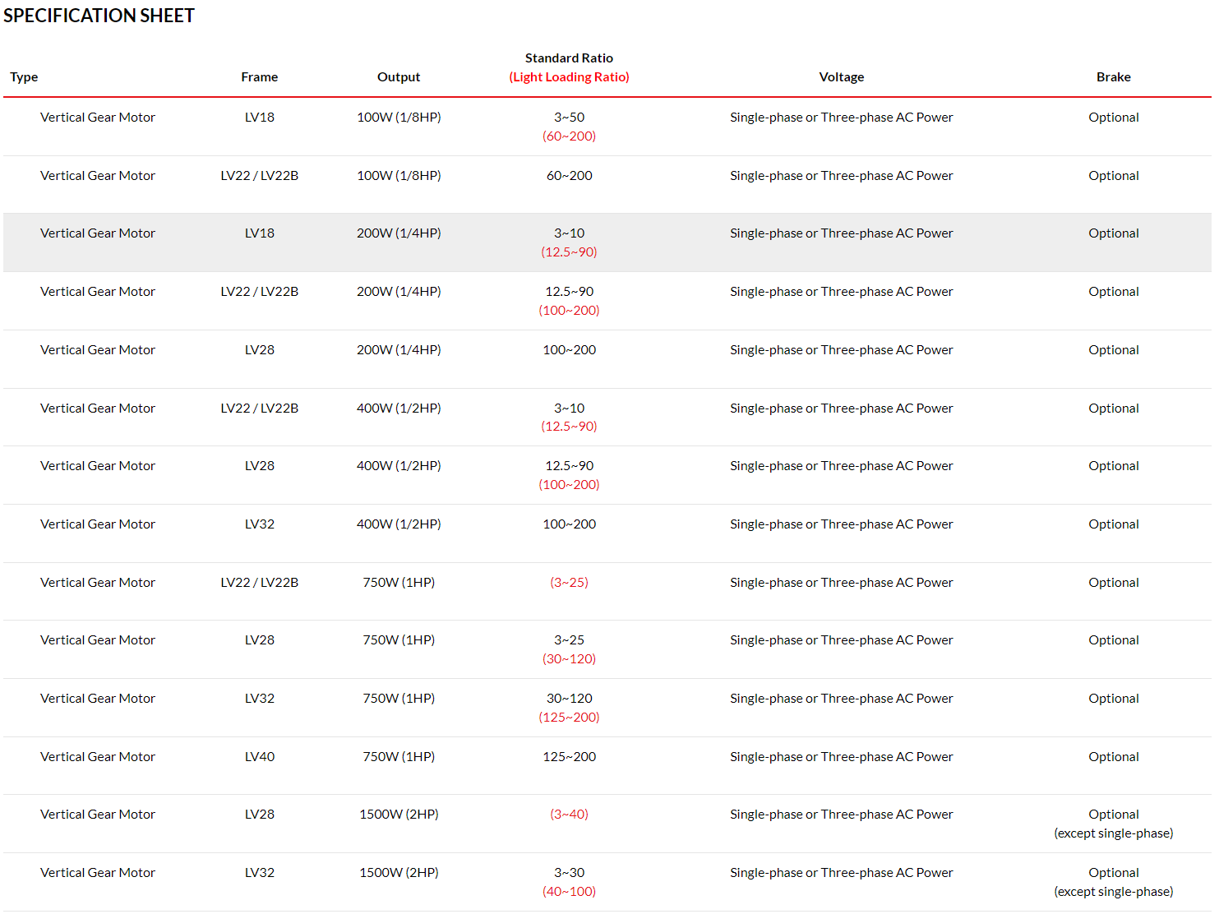This screenshot has height=914, width=1219.
Task: Click 100~200 ratio in the LV28 200W row
Action: coord(569,350)
